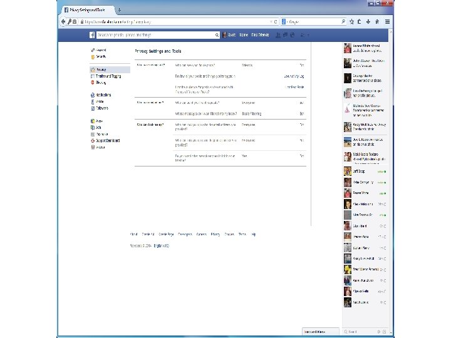Click the Google search bar magnifier icon
Image resolution: width=451 pixels, height=338 pixels.
[343, 21]
